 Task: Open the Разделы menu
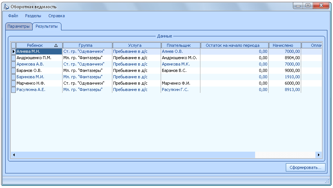click(x=33, y=16)
